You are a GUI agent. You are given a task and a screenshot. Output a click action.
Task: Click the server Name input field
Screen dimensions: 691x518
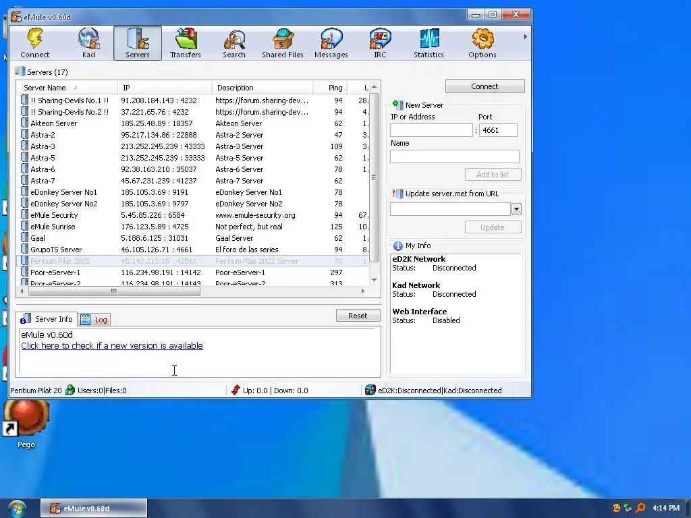pos(454,156)
